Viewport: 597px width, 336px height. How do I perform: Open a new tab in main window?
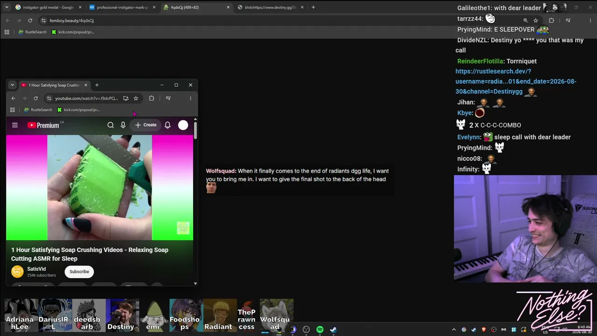[x=313, y=7]
